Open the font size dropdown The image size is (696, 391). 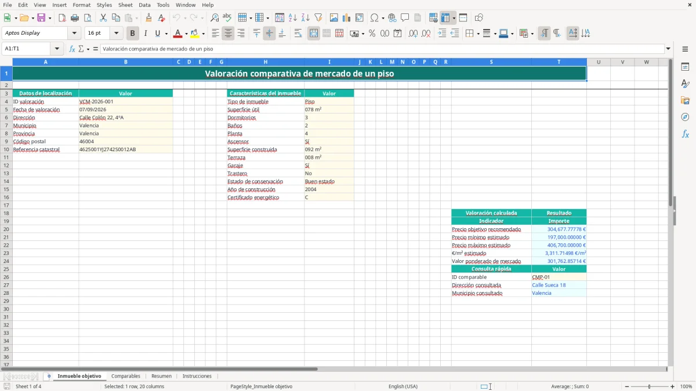(116, 34)
